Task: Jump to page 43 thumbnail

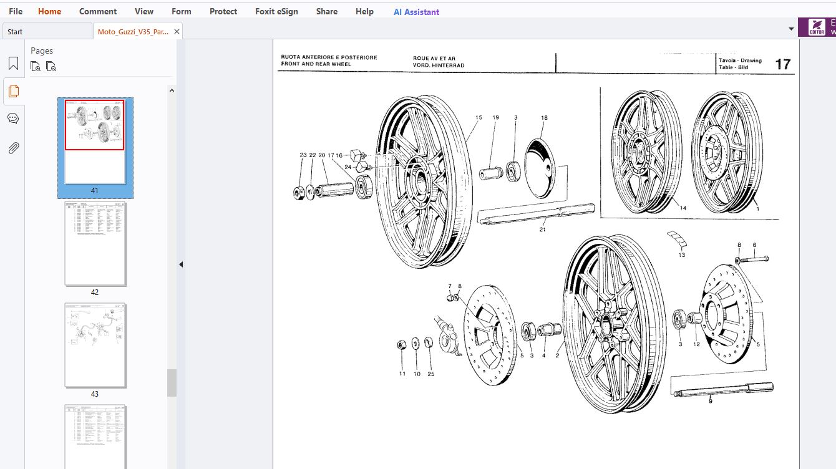Action: point(95,345)
